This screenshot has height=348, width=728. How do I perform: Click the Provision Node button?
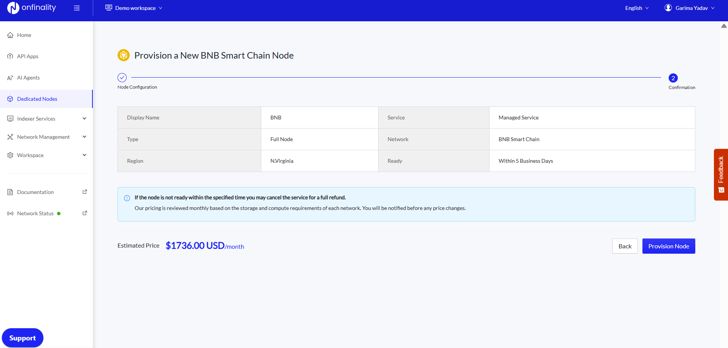coord(669,246)
